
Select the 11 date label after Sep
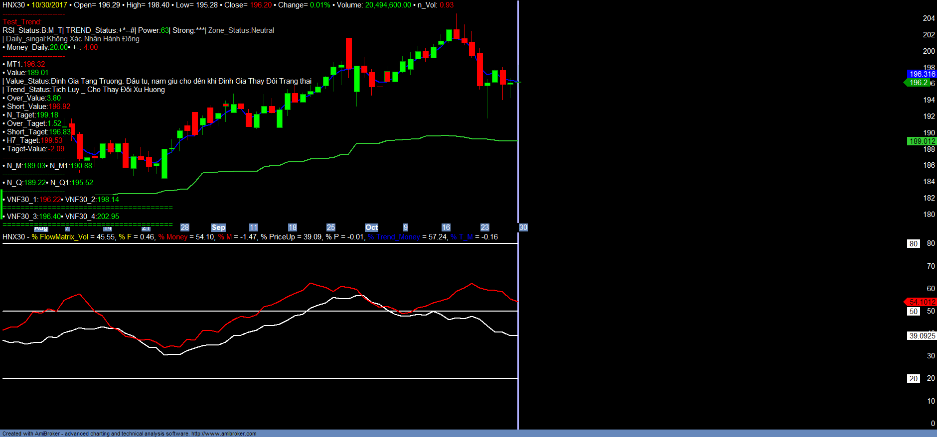254,227
